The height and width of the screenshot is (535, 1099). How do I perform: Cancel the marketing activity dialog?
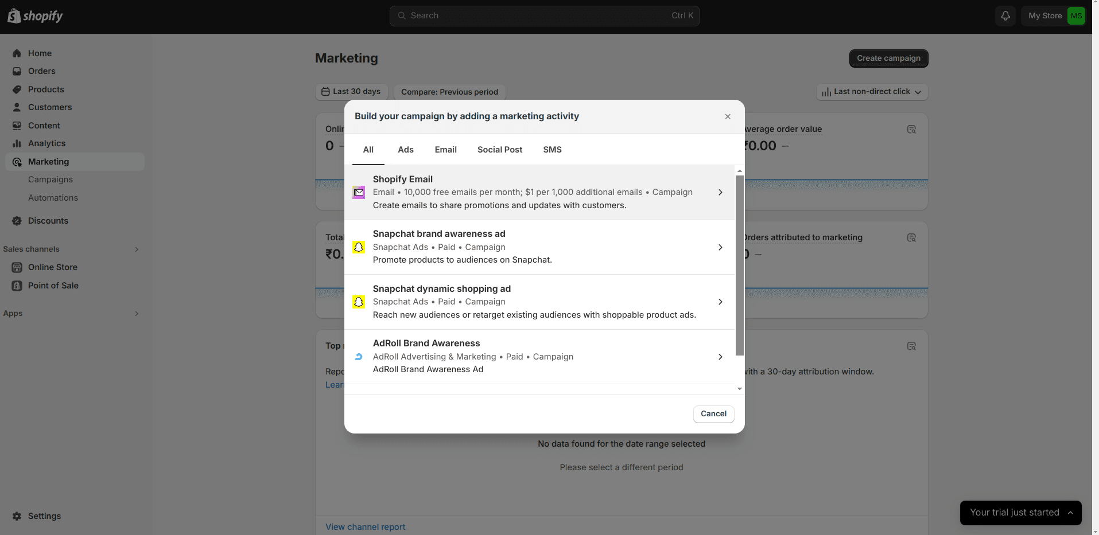pos(713,413)
